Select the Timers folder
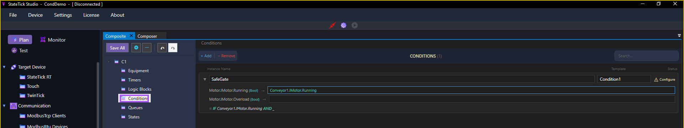This screenshot has height=128, width=684. coord(131,80)
